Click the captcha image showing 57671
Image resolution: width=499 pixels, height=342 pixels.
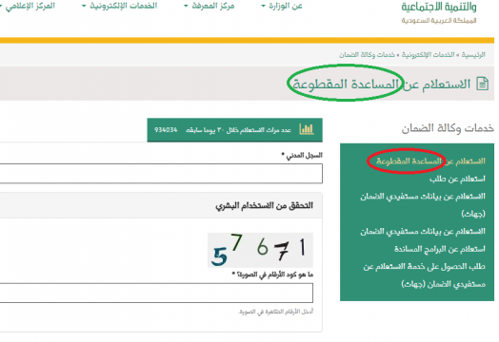tap(260, 250)
